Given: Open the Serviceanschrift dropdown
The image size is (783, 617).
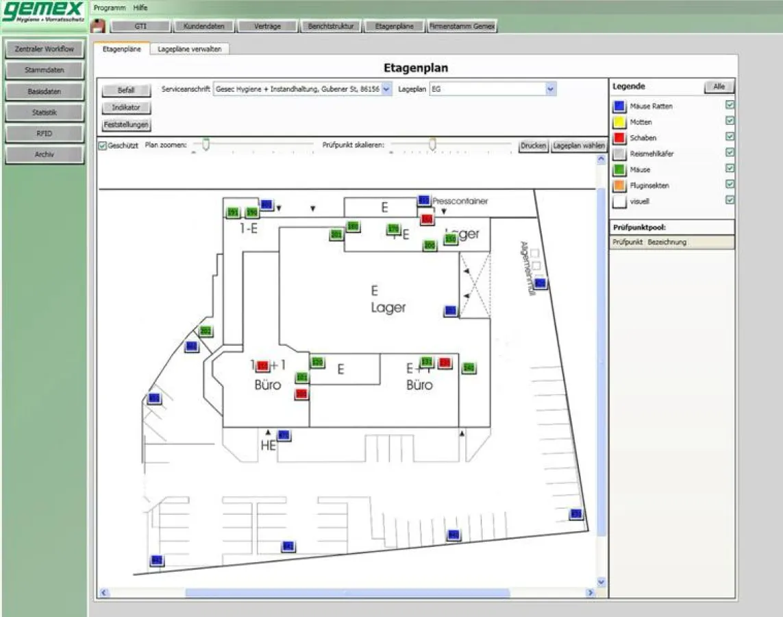Looking at the screenshot, I should pos(386,89).
